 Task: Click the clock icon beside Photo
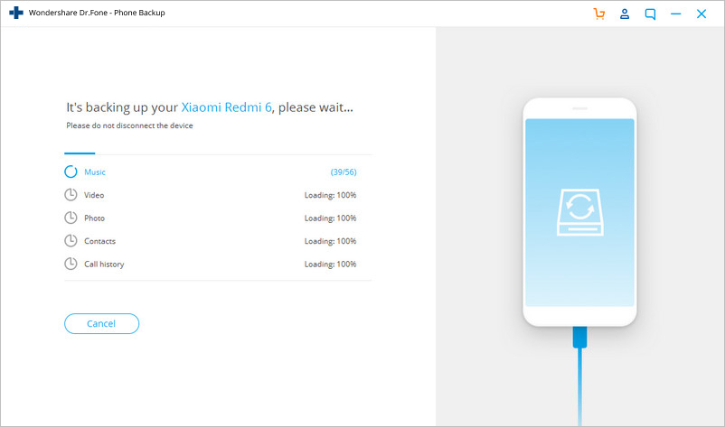coord(71,218)
